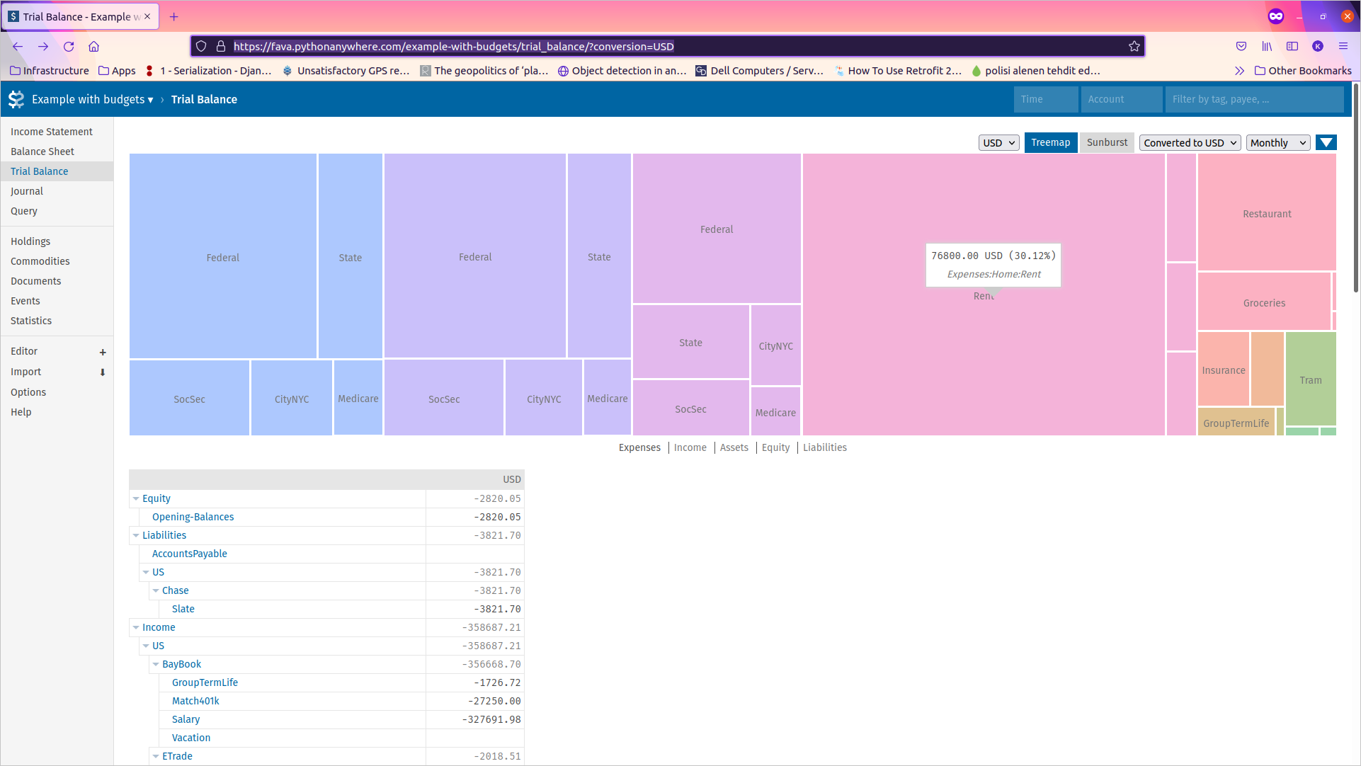The height and width of the screenshot is (766, 1361).
Task: Click the Fava logo icon
Action: click(16, 99)
